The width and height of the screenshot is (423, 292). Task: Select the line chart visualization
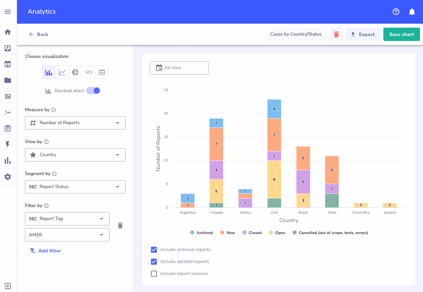pos(62,72)
